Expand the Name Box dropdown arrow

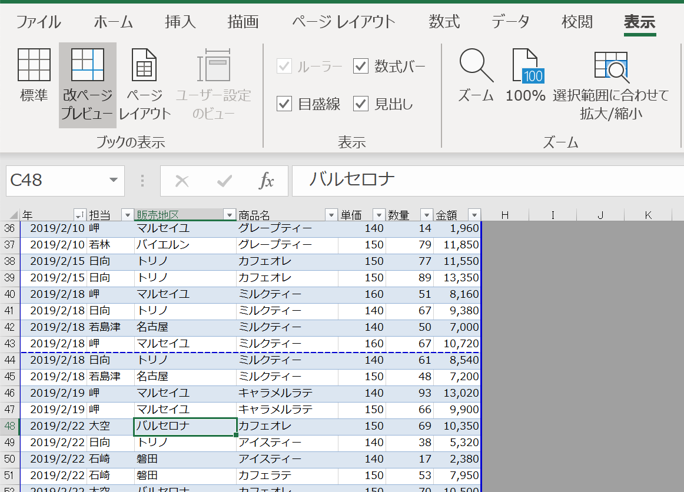(114, 180)
